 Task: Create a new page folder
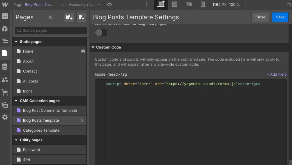click(x=69, y=17)
